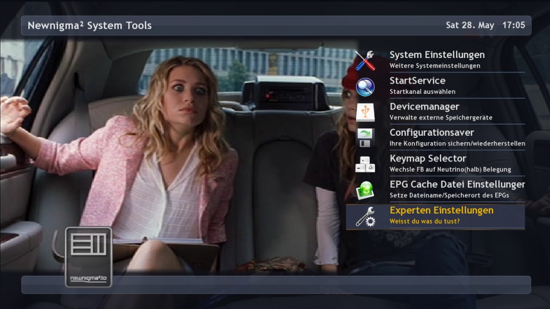The height and width of the screenshot is (309, 550).
Task: Click the StartService magnifier icon
Action: tap(365, 86)
